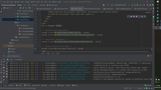Open Project panel settings gear

pos(29,8)
